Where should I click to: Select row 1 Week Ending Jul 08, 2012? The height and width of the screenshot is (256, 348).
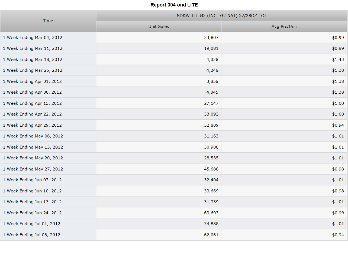174,235
